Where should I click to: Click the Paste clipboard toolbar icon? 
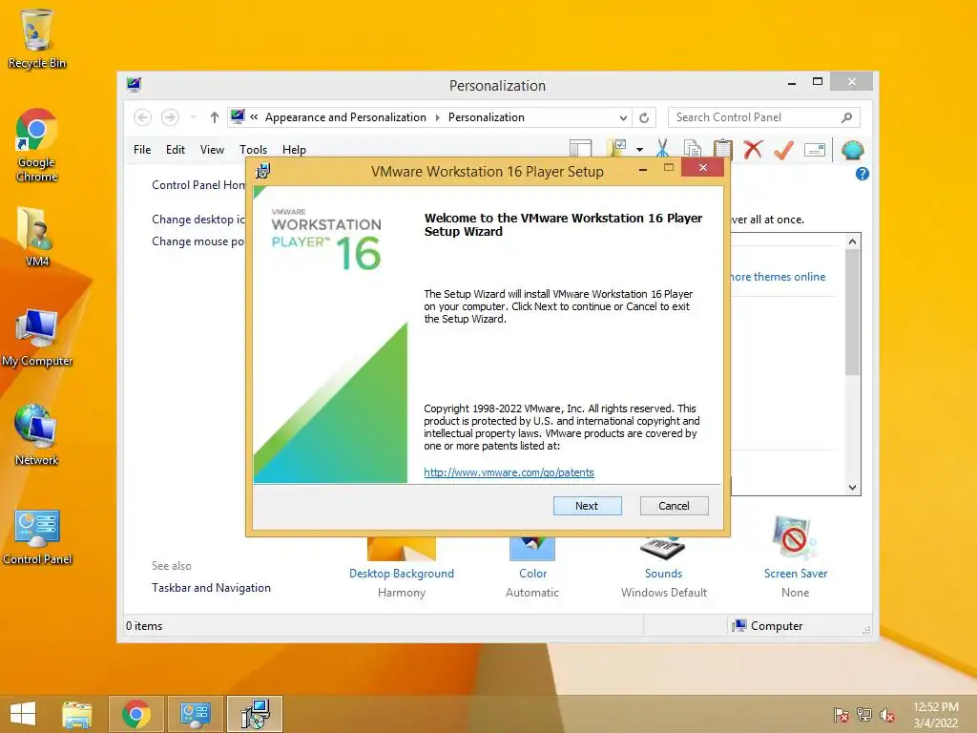click(722, 149)
